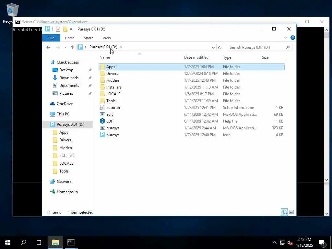
Task: Open taskbar Search magnifier icon
Action: pyautogui.click(x=23, y=243)
